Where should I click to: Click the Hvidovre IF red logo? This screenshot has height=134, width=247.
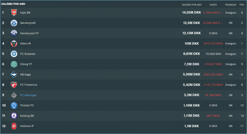click(x=14, y=126)
